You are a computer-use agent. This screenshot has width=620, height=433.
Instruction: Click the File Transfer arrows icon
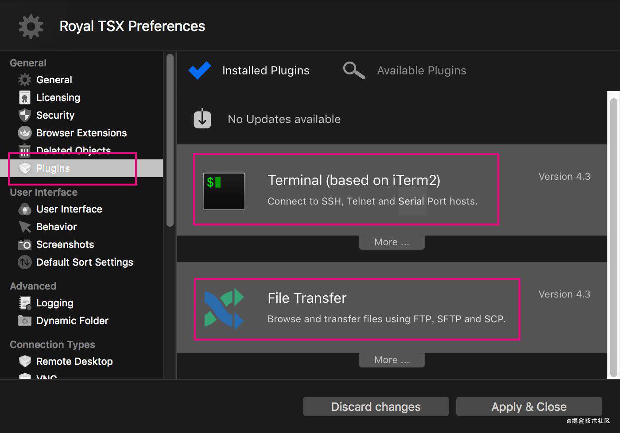224,309
